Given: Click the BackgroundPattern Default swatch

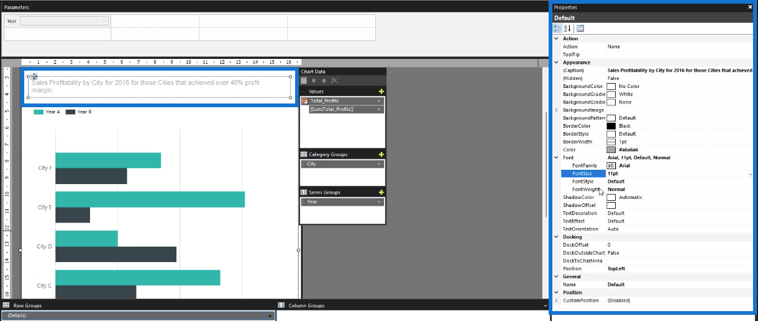Looking at the screenshot, I should (x=611, y=118).
